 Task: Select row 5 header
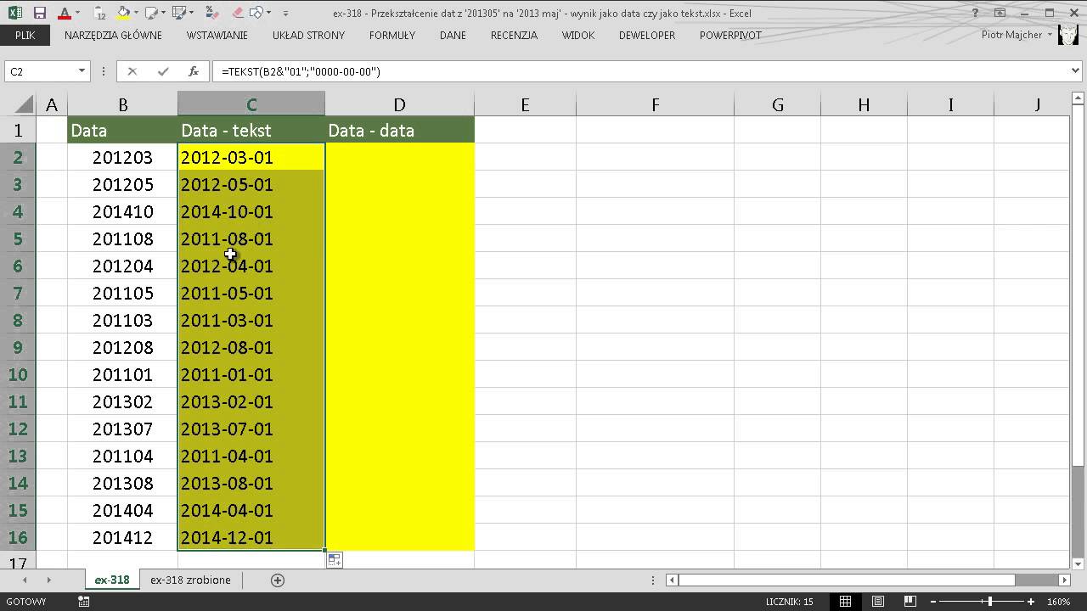tap(17, 238)
